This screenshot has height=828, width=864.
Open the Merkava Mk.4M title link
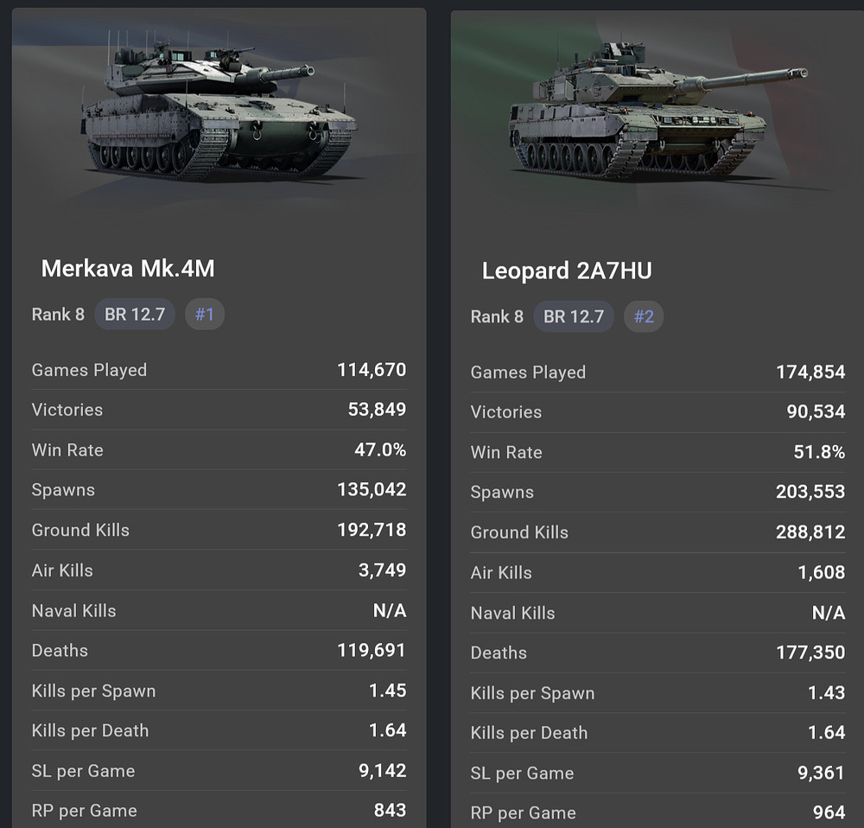pyautogui.click(x=128, y=269)
